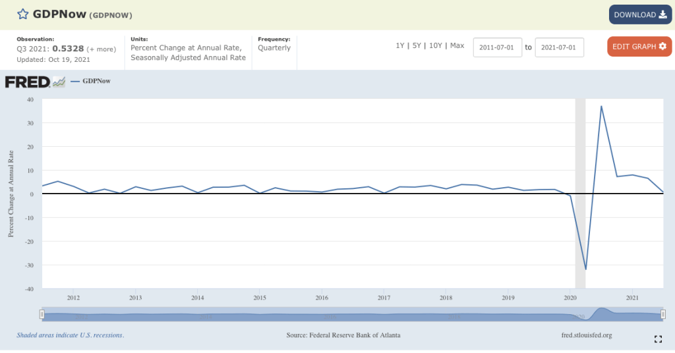This screenshot has width=675, height=353.
Task: Click the end date field 2021-07-01
Action: click(559, 47)
